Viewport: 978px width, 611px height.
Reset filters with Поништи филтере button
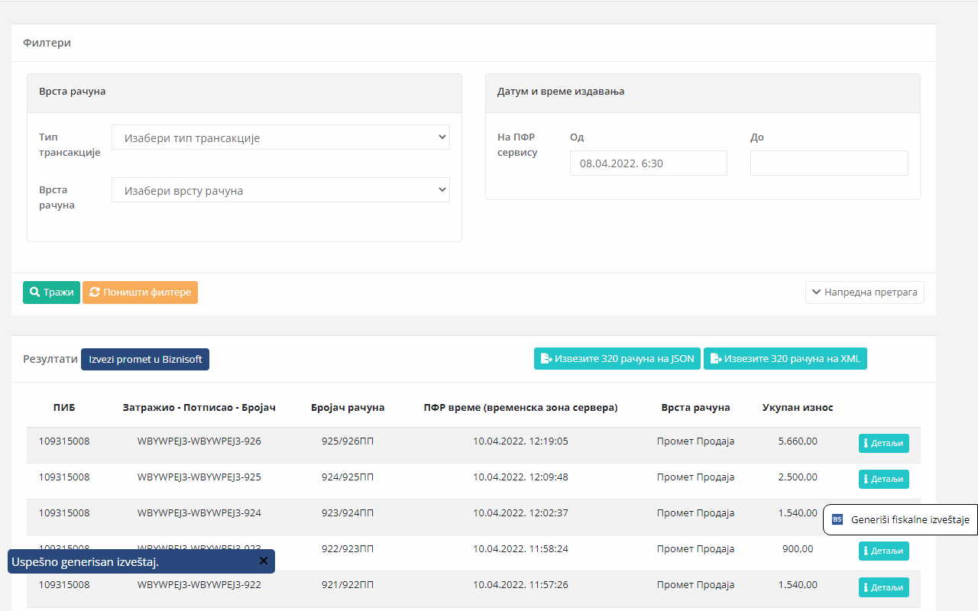tap(140, 293)
